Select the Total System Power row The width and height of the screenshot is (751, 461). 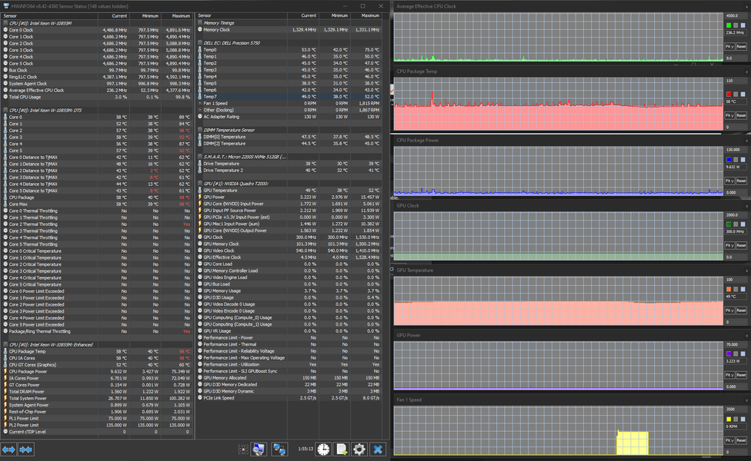[97, 398]
